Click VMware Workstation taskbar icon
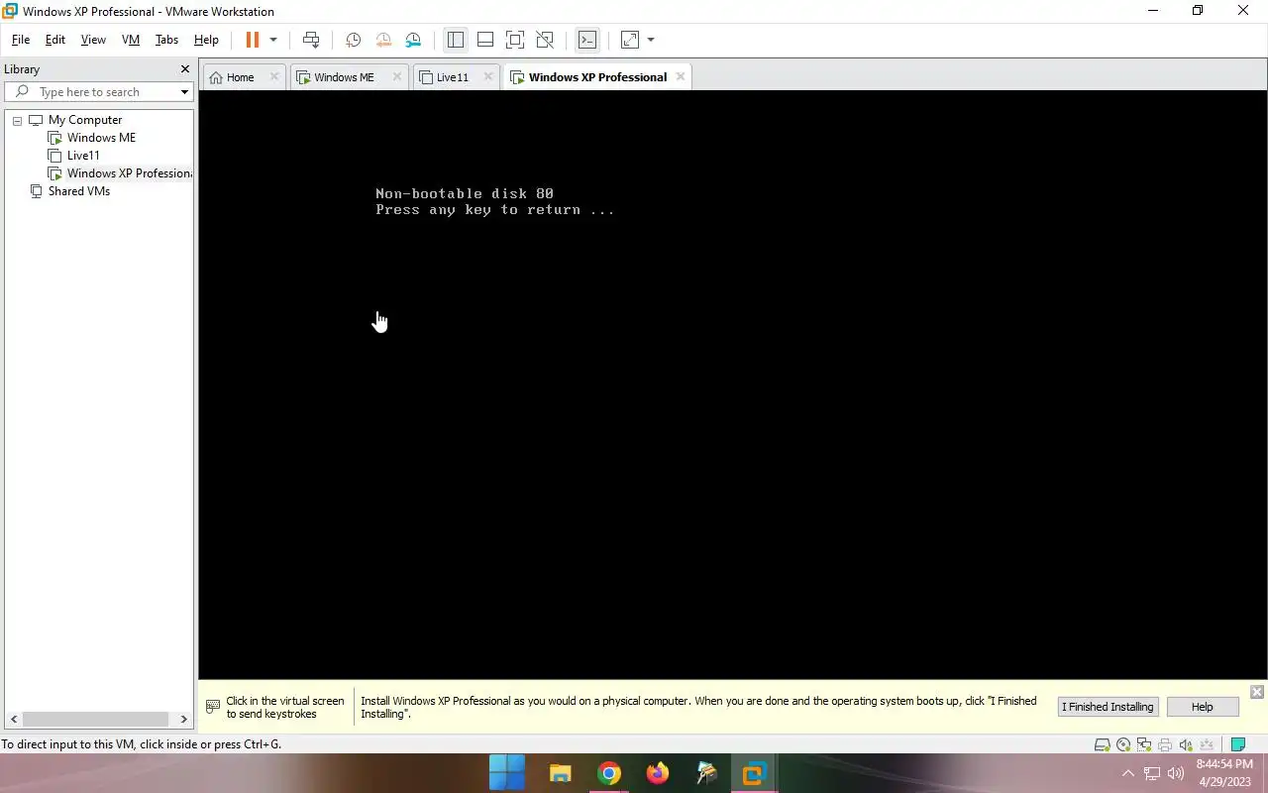Image resolution: width=1268 pixels, height=793 pixels. coord(754,773)
